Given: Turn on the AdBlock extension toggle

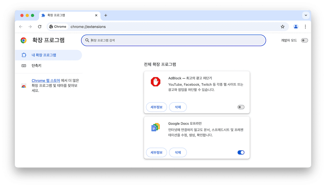Looking at the screenshot, I should [241, 107].
